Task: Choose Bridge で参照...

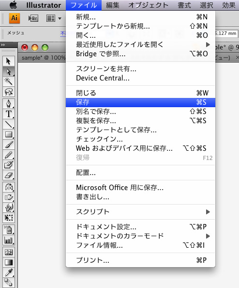Action: pyautogui.click(x=140, y=54)
